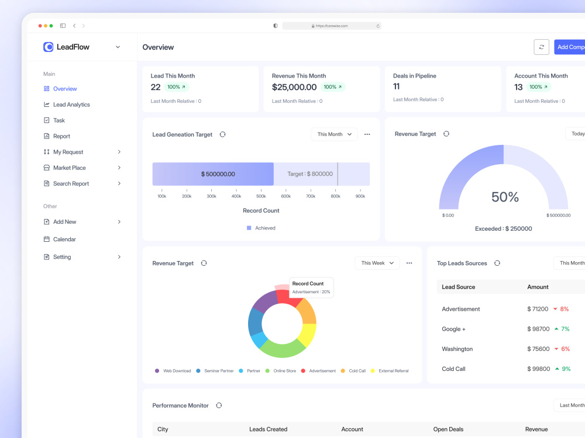Click the browser back arrow
The image size is (585, 438).
pyautogui.click(x=74, y=26)
